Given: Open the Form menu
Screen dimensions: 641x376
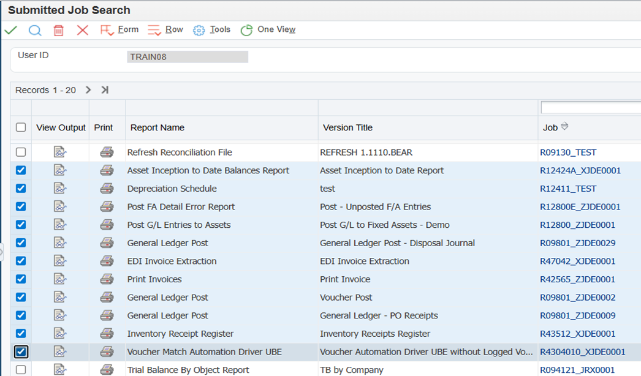Looking at the screenshot, I should click(x=119, y=30).
